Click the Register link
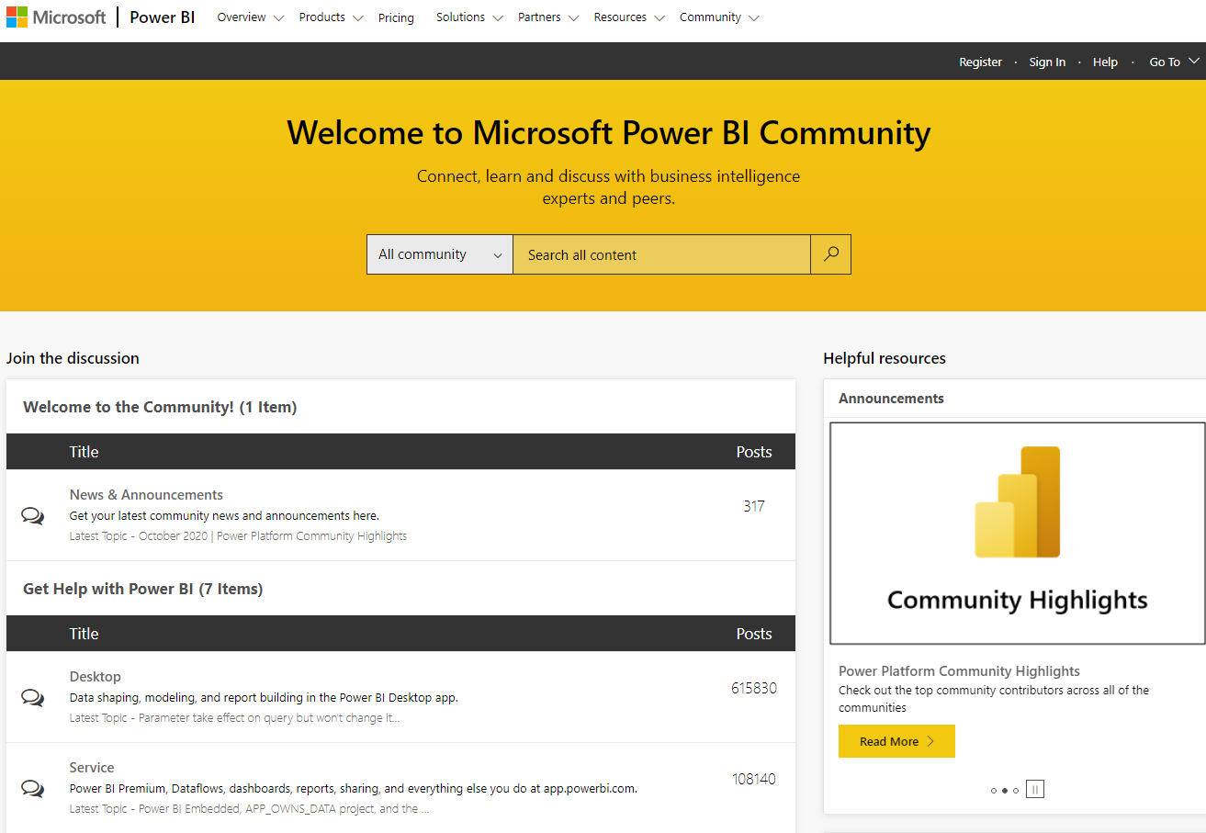This screenshot has height=833, width=1206. click(x=980, y=62)
